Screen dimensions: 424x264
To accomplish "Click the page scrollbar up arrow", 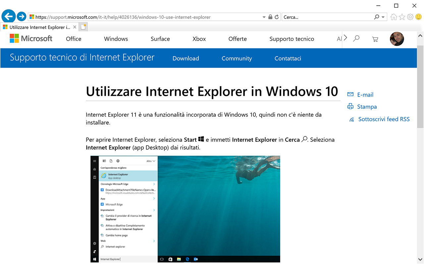I will click(420, 36).
